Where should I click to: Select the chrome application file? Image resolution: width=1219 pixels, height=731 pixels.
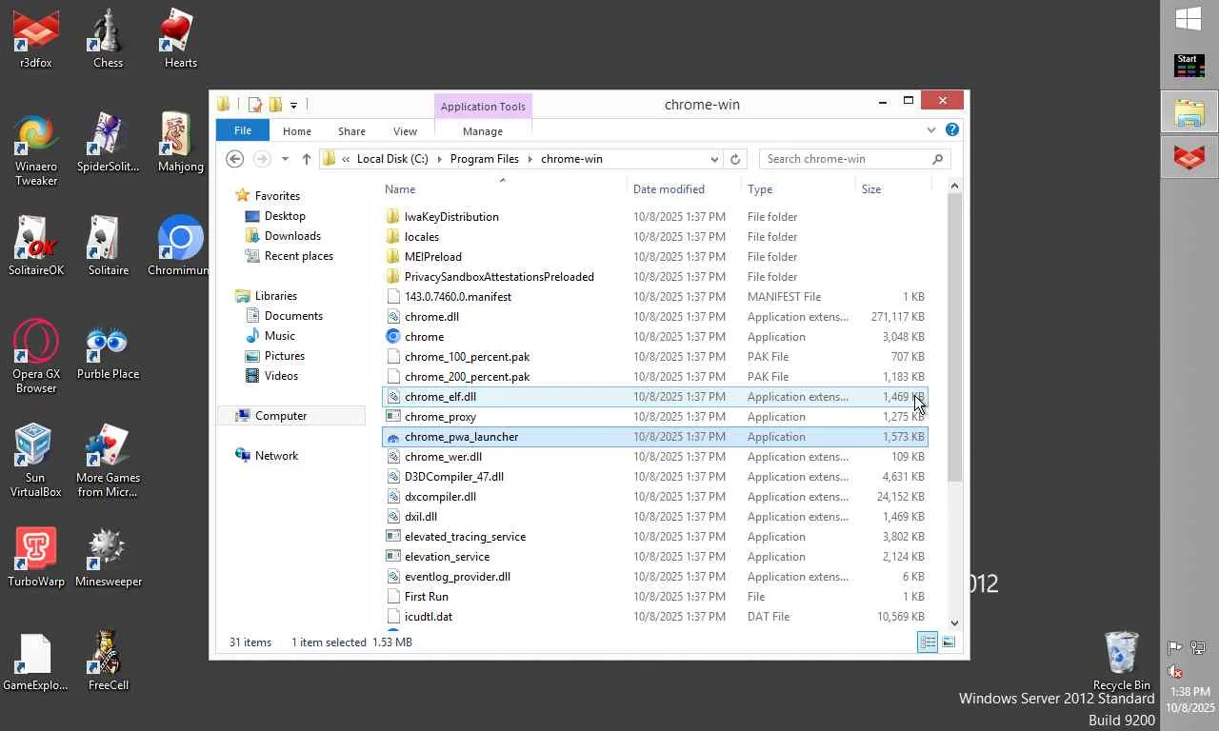(x=655, y=337)
